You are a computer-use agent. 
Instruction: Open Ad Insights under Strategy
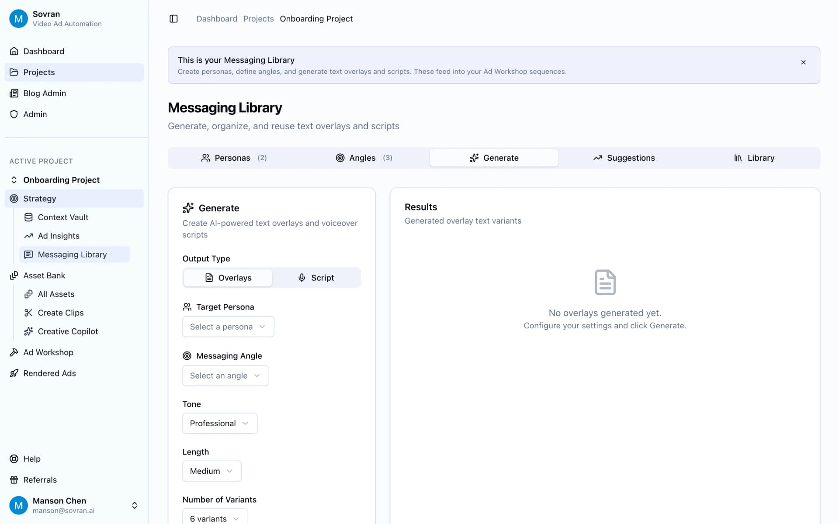(x=74, y=236)
